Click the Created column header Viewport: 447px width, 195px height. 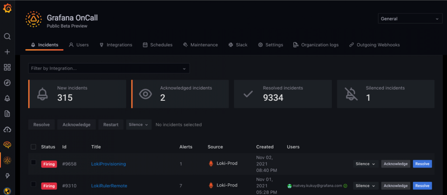[265, 147]
